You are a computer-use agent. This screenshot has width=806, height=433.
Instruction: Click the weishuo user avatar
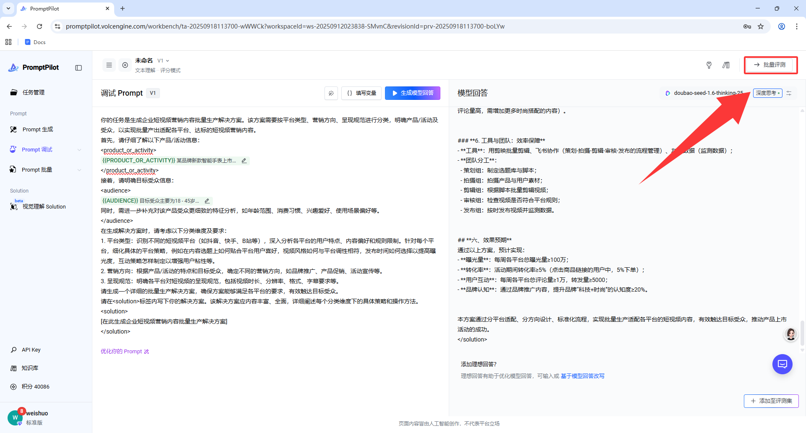pyautogui.click(x=15, y=417)
